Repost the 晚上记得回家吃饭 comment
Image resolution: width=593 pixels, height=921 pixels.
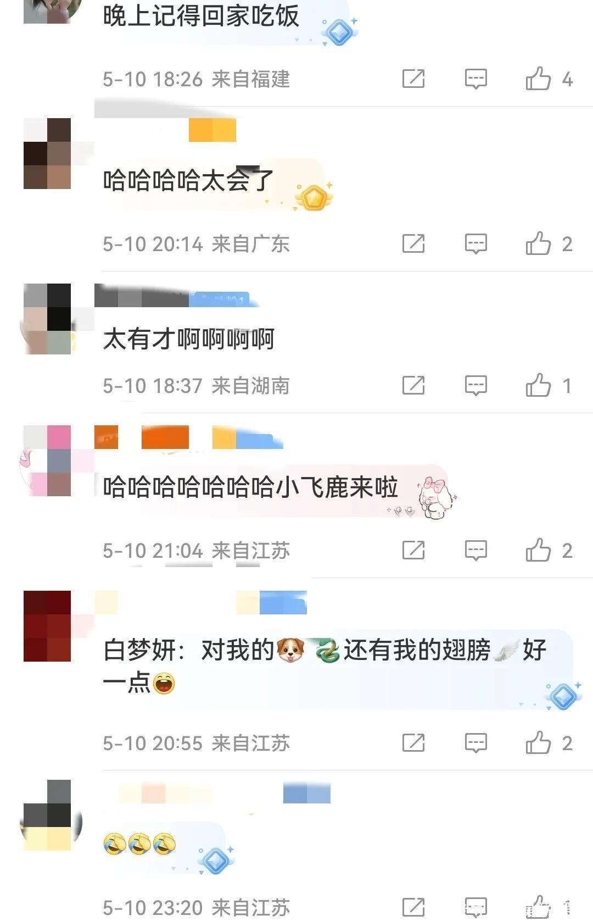413,79
